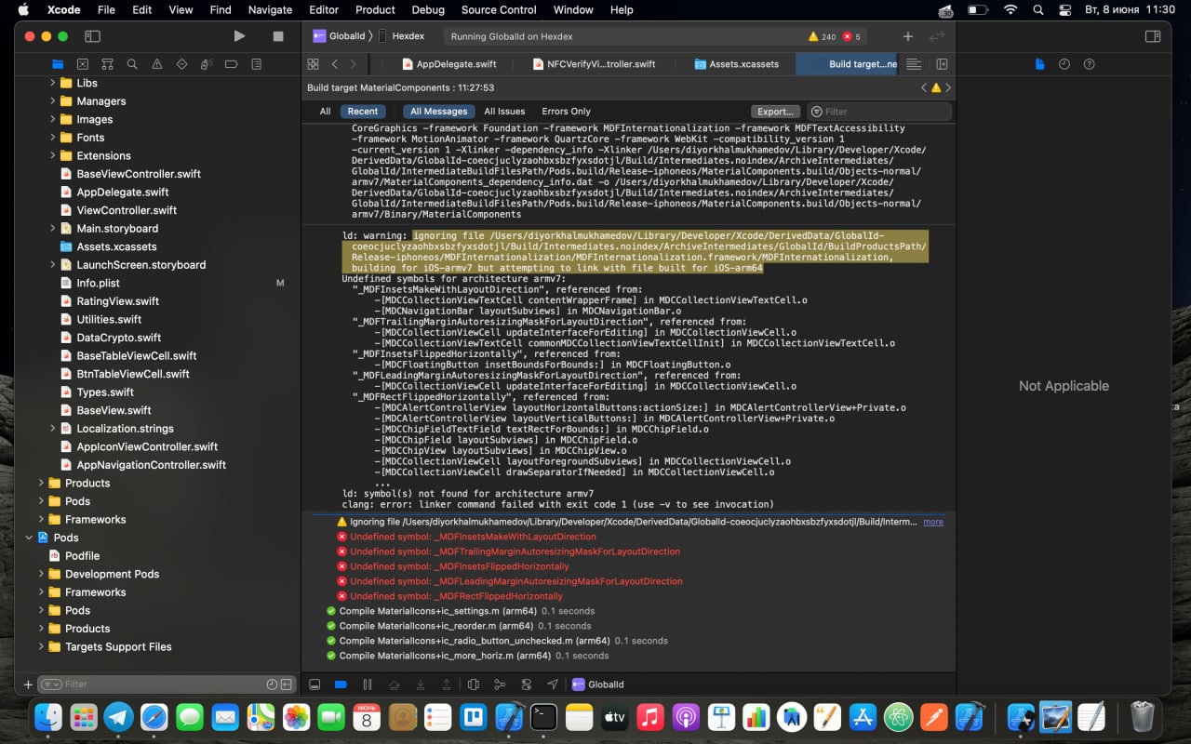Open the Report navigator list icon
The image size is (1191, 744).
click(x=257, y=64)
